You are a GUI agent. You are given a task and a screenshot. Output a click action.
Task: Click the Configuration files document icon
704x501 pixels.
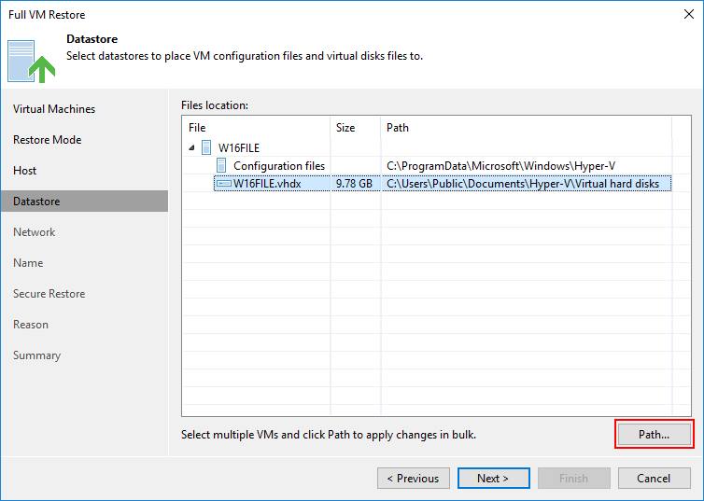click(x=221, y=165)
